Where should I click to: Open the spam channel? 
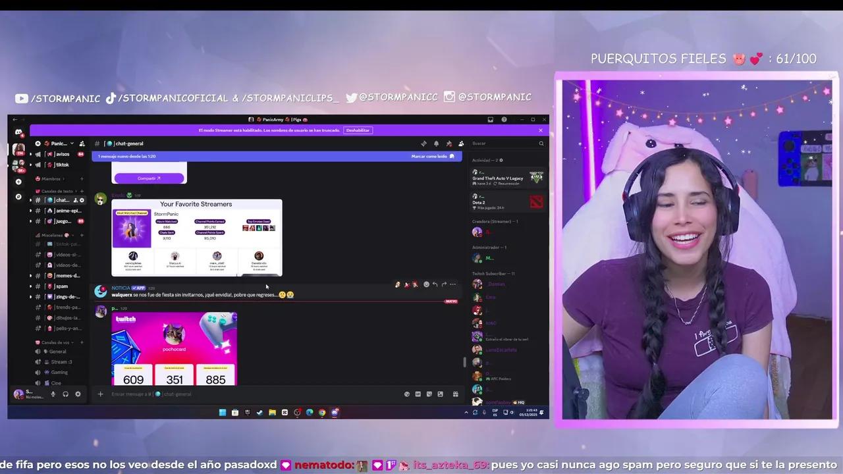click(x=59, y=286)
